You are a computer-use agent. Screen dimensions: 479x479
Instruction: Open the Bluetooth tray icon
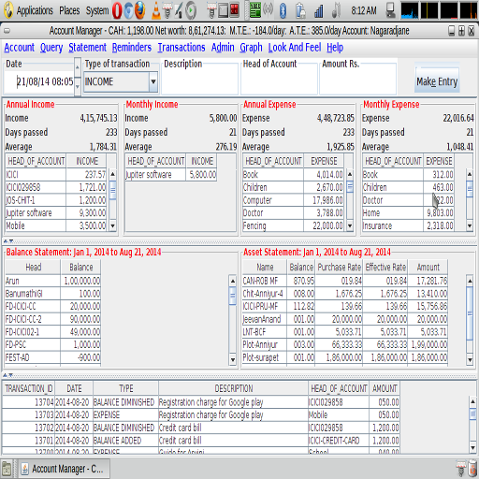click(x=283, y=10)
